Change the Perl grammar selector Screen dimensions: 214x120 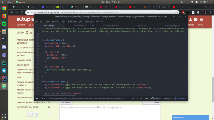pyautogui.click(x=147, y=98)
